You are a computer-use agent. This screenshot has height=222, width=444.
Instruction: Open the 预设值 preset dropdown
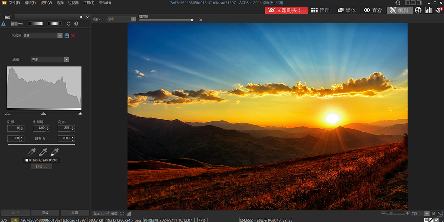43,36
